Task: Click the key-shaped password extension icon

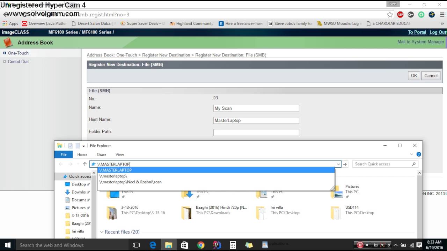Action: (411, 15)
